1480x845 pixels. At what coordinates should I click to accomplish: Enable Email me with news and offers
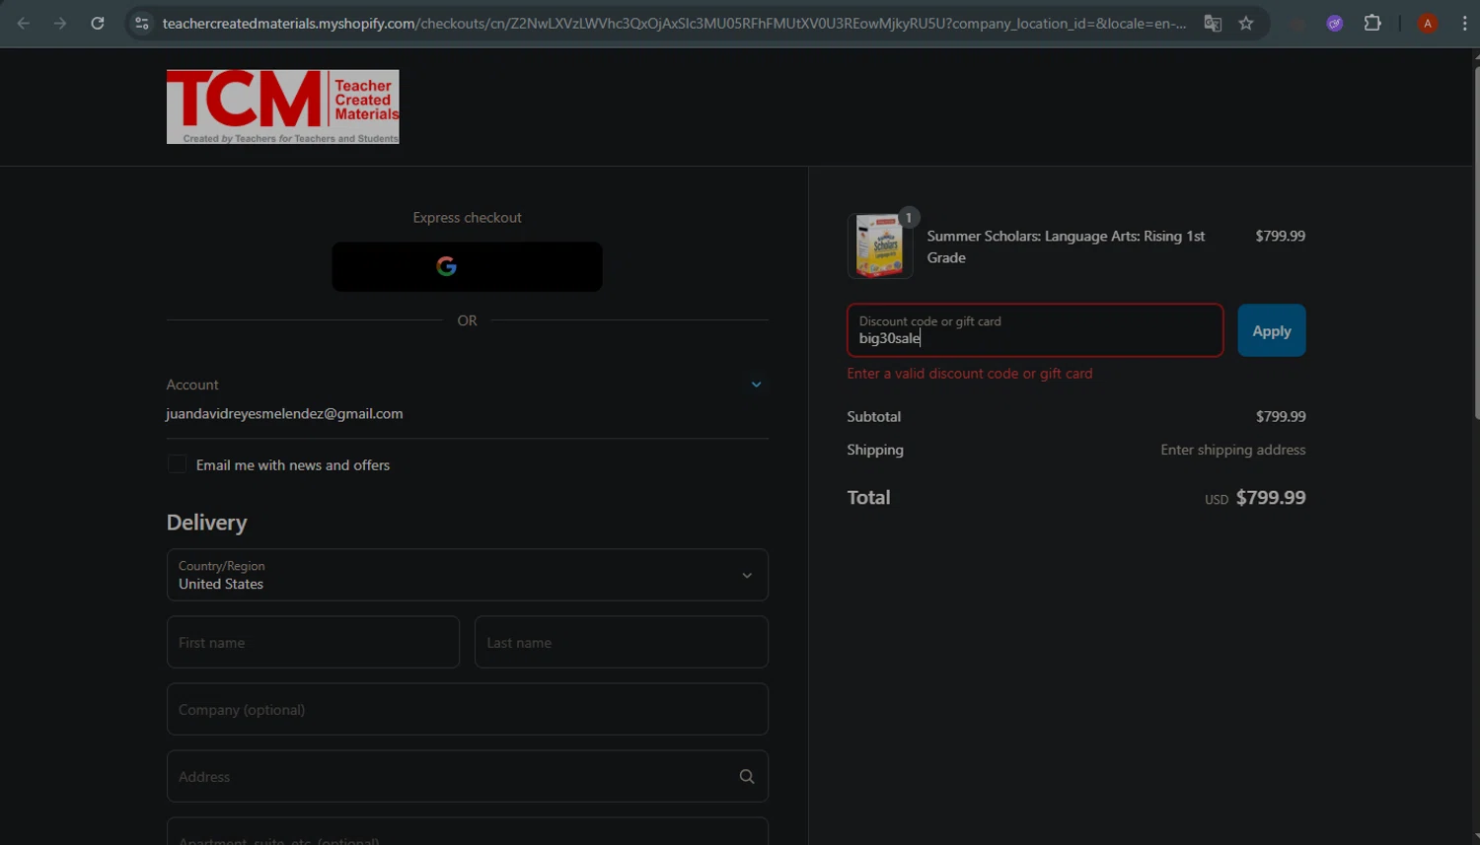tap(177, 464)
